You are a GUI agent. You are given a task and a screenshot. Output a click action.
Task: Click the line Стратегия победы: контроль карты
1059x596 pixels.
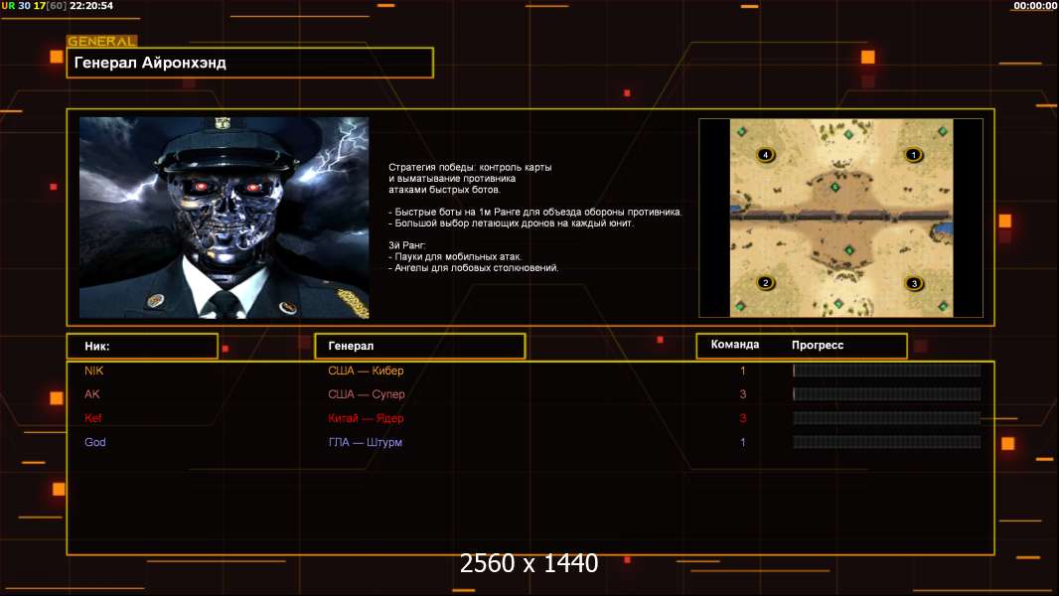tap(470, 168)
